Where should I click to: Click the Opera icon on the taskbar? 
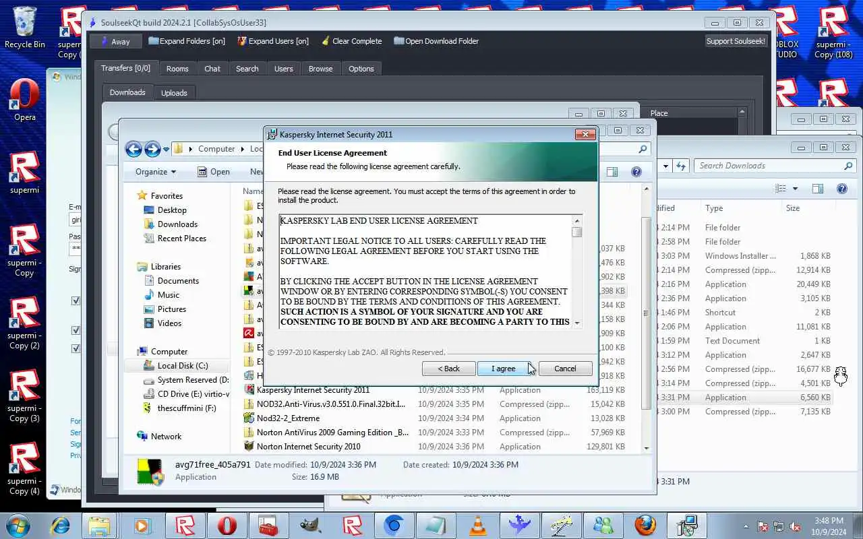click(227, 525)
